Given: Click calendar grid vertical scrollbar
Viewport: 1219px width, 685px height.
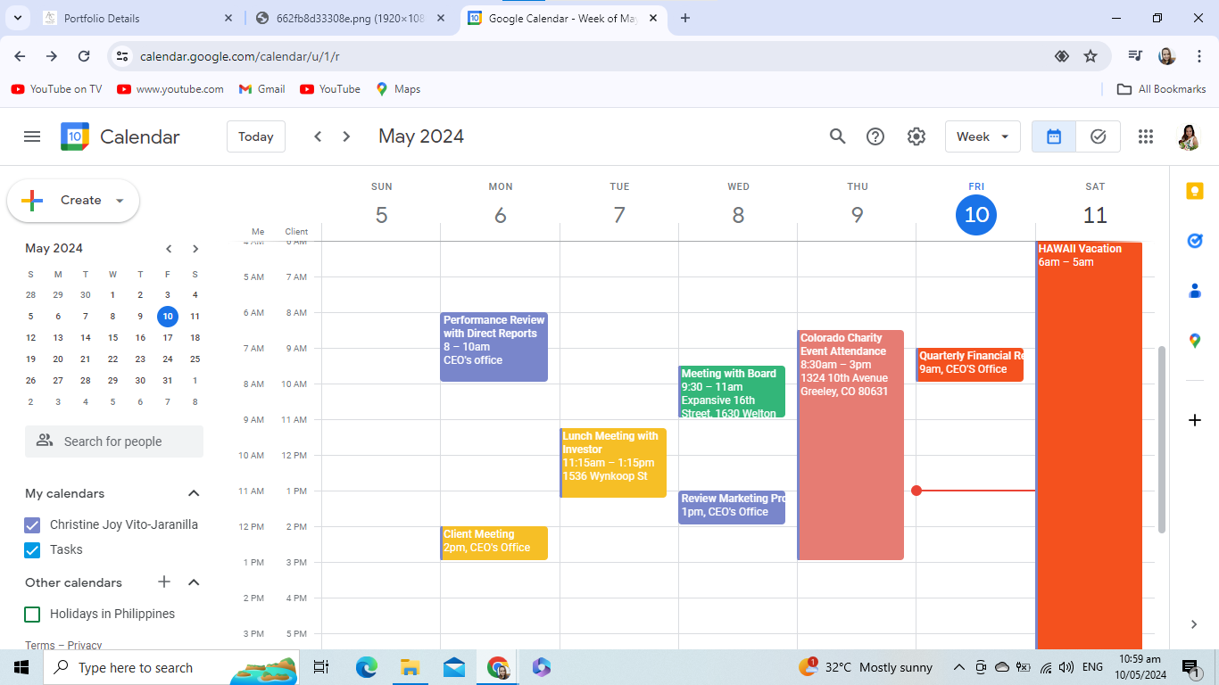Looking at the screenshot, I should pyautogui.click(x=1161, y=440).
